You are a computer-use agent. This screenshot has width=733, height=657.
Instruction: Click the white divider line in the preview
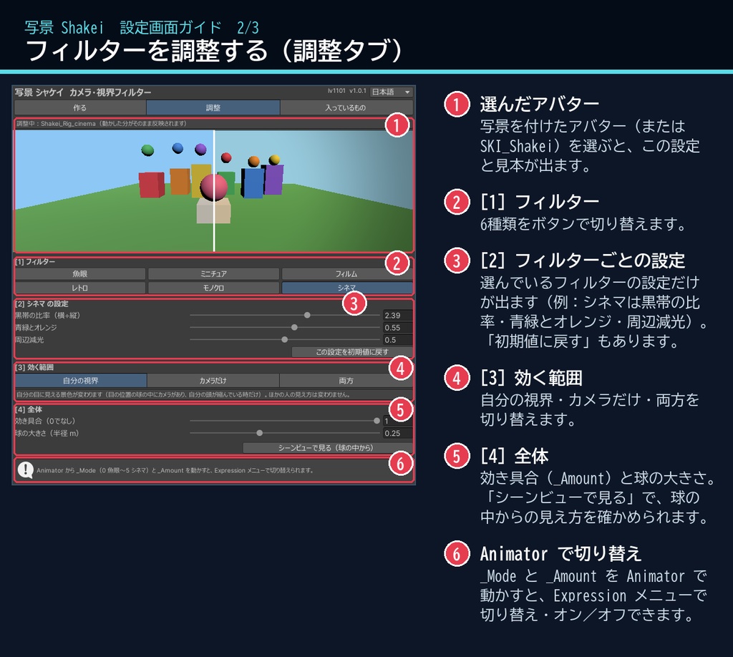point(214,190)
